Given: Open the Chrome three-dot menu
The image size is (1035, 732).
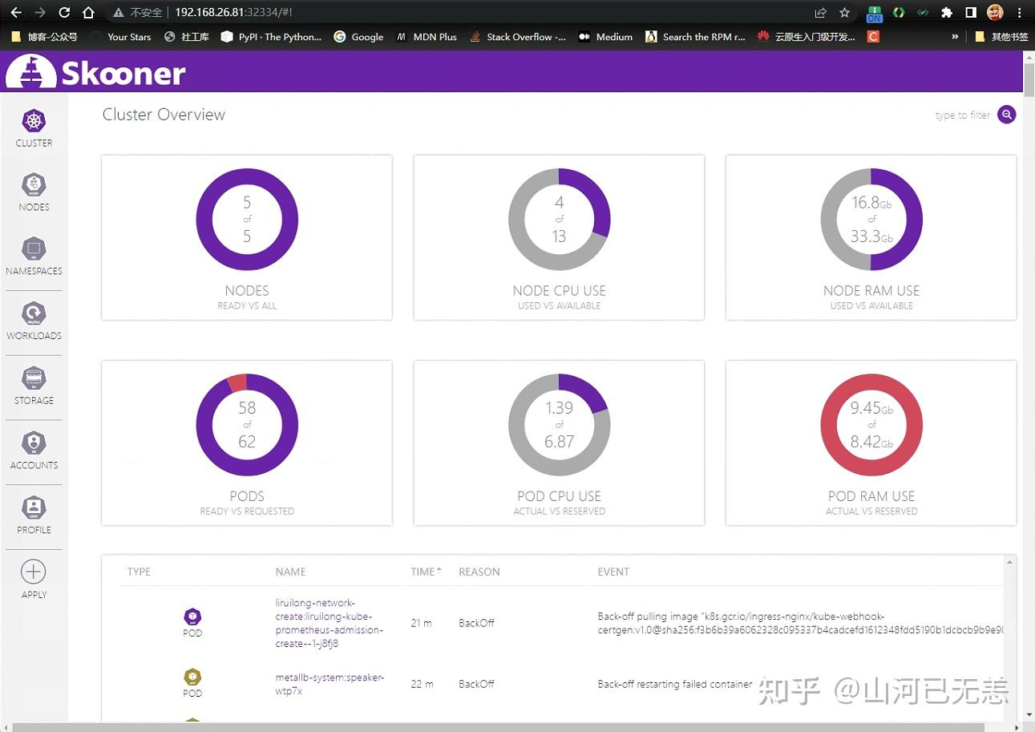Looking at the screenshot, I should (1019, 12).
